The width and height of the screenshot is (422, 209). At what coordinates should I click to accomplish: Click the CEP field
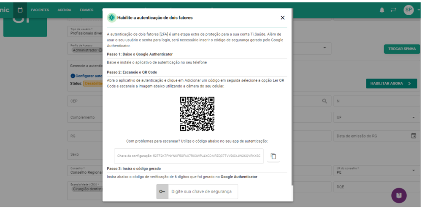(85, 101)
